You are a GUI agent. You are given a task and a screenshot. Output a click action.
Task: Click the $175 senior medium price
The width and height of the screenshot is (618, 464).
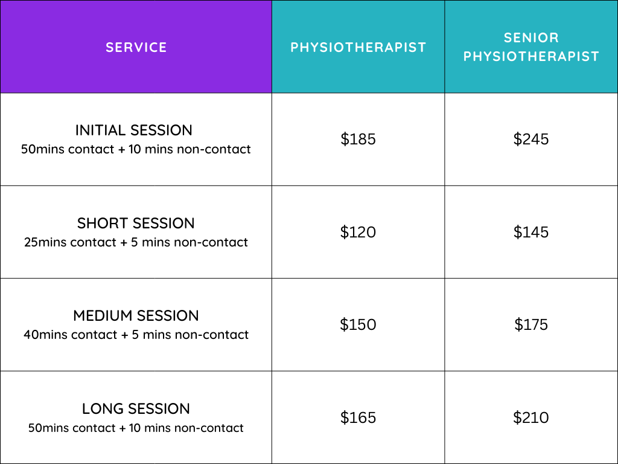tap(531, 324)
